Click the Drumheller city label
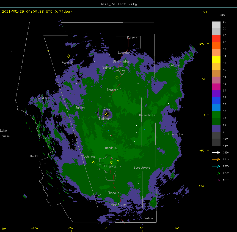The height and width of the screenshot is (232, 237). pos(175,134)
